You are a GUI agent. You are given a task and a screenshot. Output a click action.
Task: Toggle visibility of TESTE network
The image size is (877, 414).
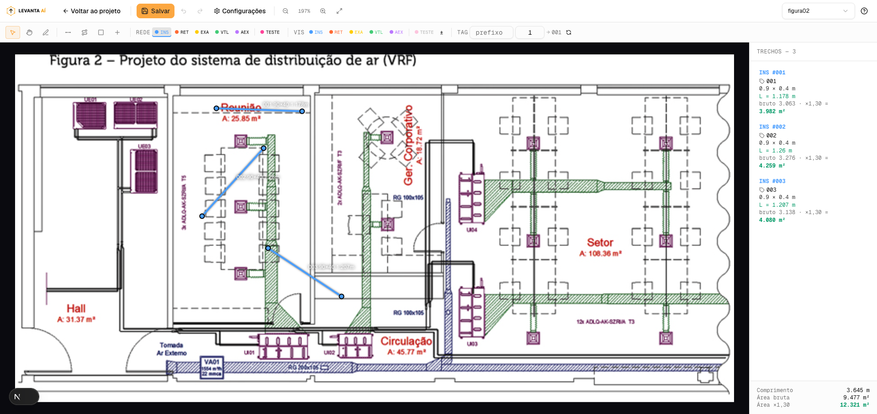(424, 32)
